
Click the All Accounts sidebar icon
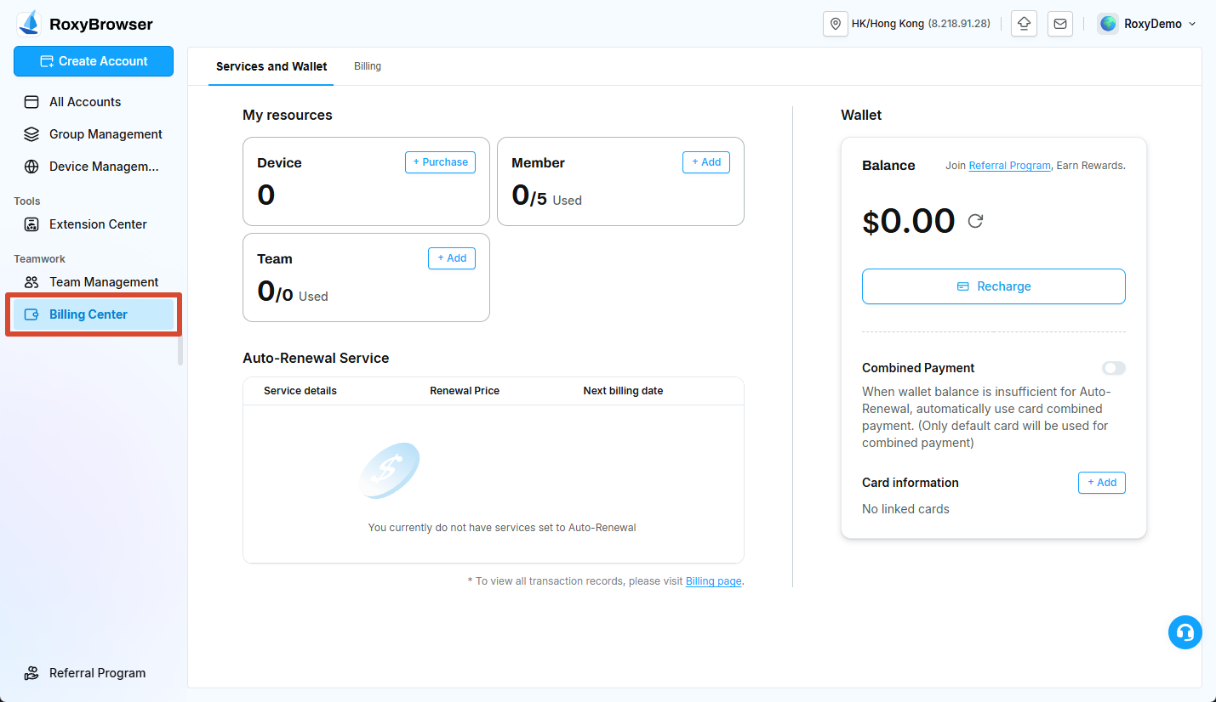tap(31, 102)
